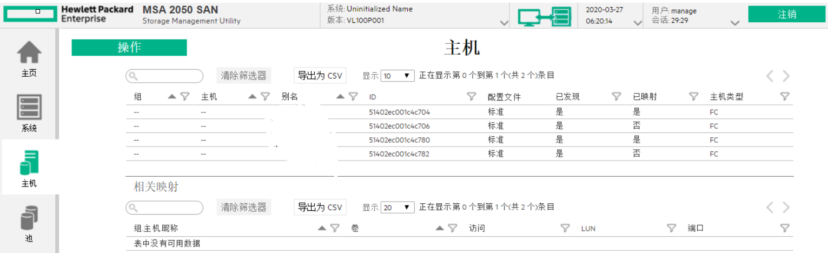This screenshot has width=828, height=253.
Task: Sort the mappings by 卷 column
Action: (440, 229)
